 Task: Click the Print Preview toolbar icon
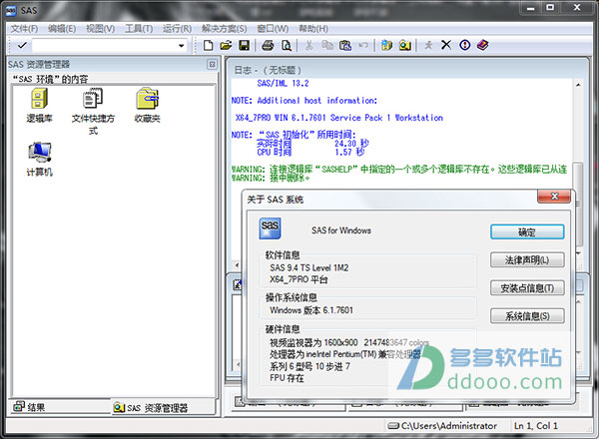287,46
